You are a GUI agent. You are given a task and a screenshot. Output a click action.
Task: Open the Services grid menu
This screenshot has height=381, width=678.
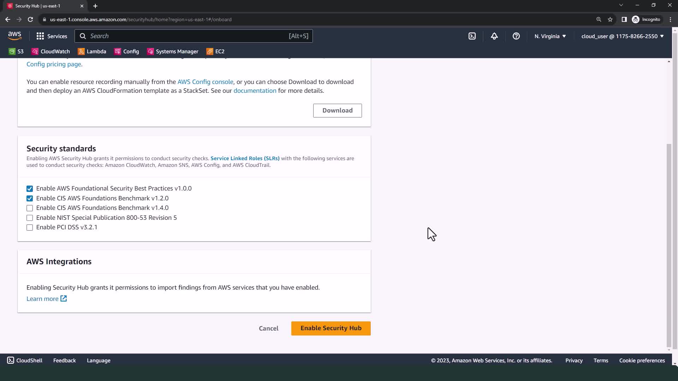[52, 36]
